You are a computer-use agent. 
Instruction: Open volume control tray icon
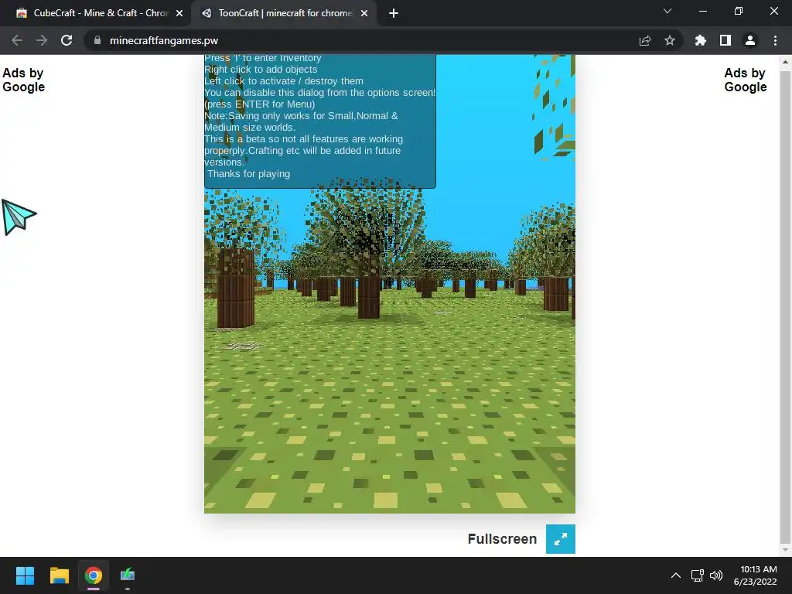716,575
